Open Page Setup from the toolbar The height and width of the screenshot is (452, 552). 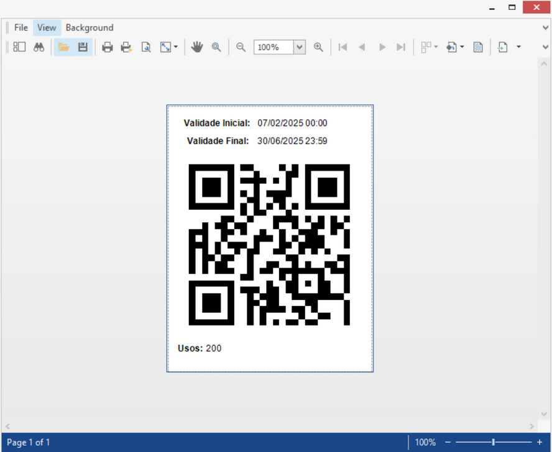(x=145, y=47)
